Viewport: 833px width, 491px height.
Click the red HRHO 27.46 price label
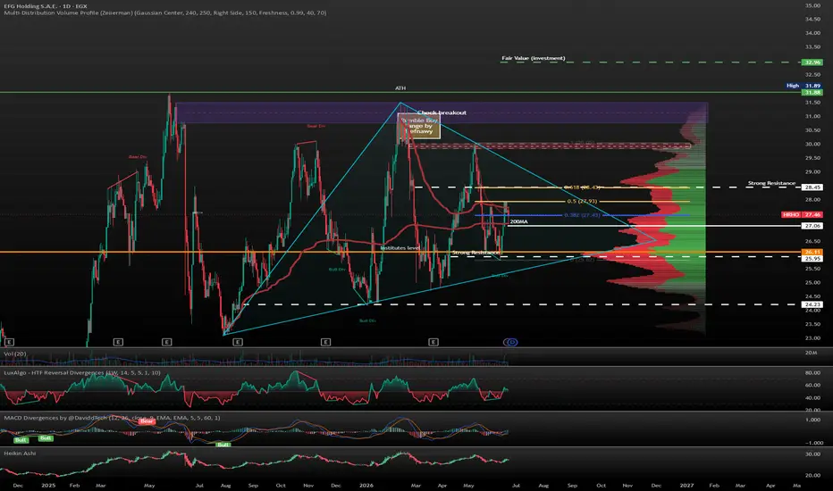point(803,214)
